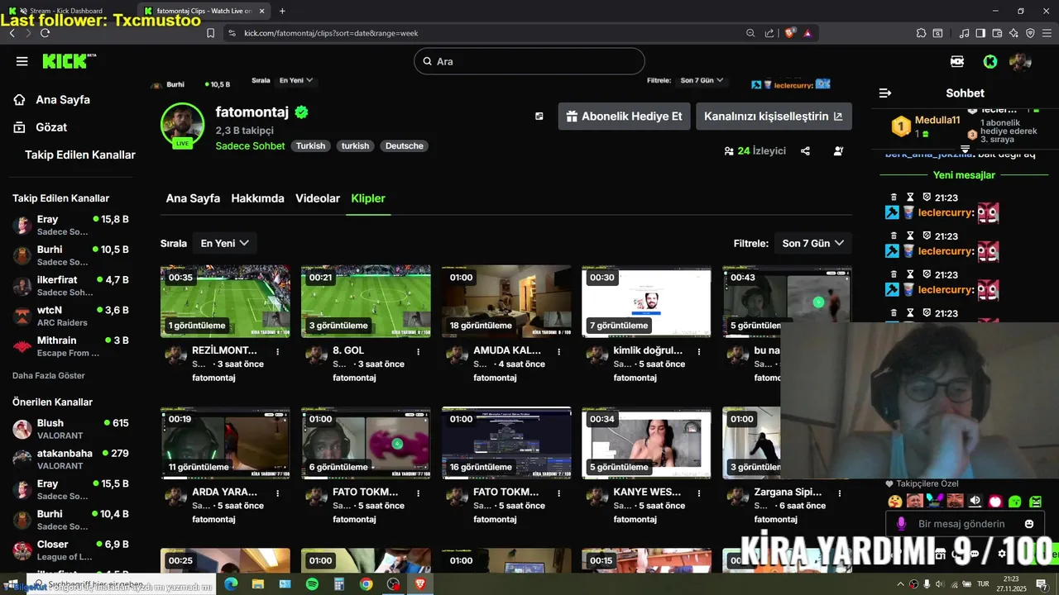The width and height of the screenshot is (1059, 595).
Task: Open wtcN channel in sidebar
Action: (x=70, y=316)
